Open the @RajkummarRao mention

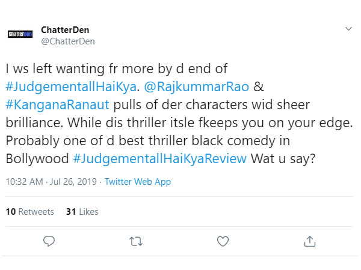196,87
